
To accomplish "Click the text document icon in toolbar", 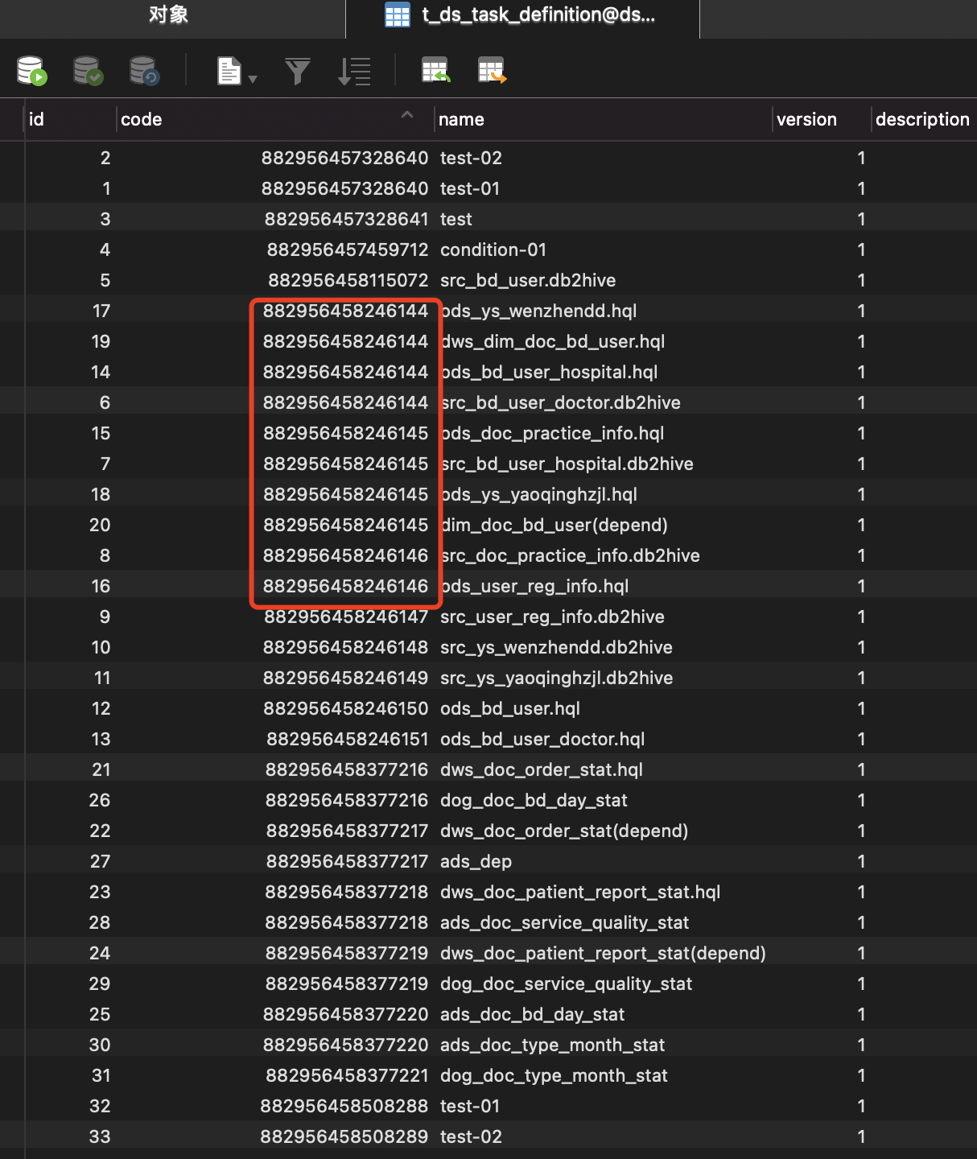I will pyautogui.click(x=229, y=71).
